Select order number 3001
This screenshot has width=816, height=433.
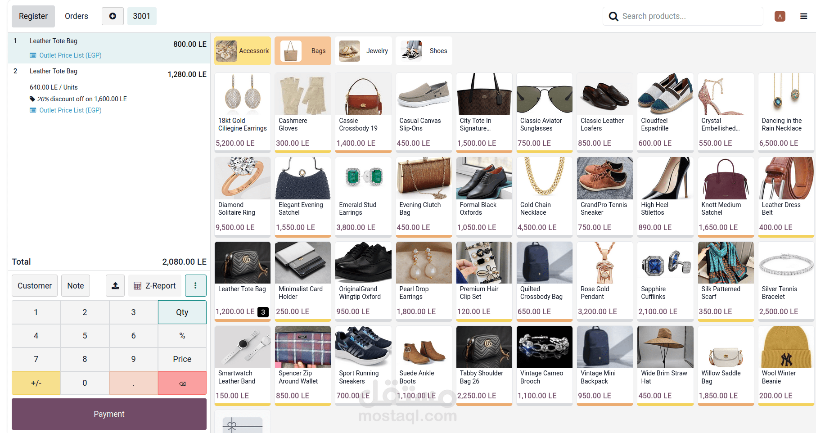point(141,16)
